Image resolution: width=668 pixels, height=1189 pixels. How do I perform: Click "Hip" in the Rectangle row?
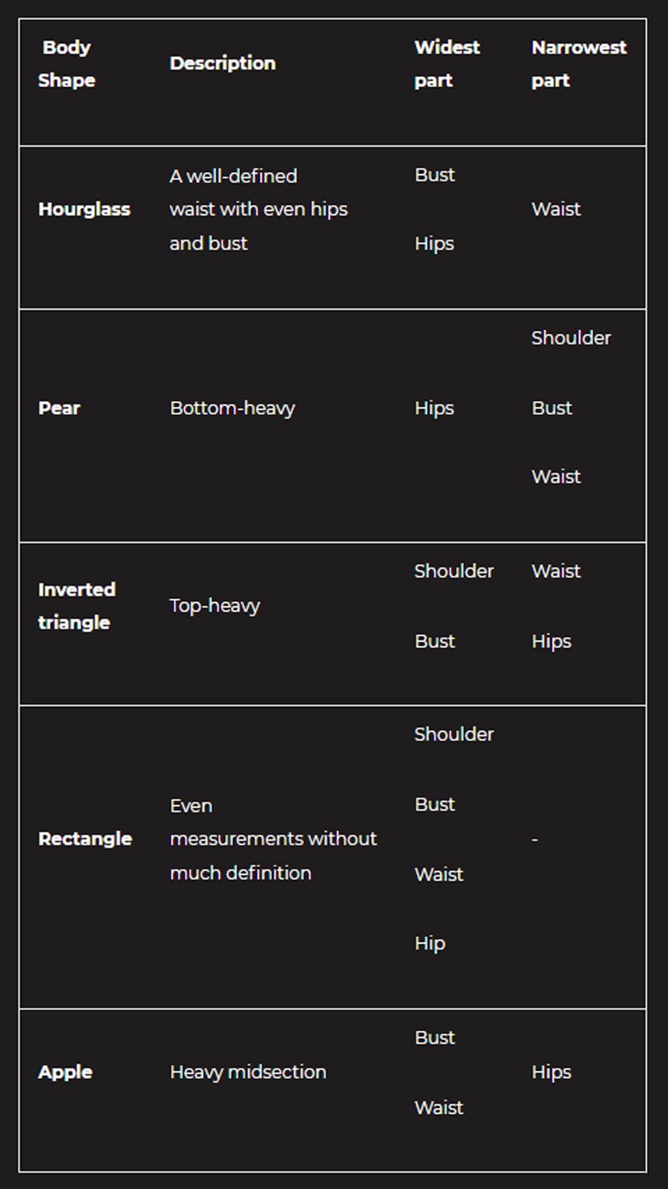click(430, 943)
